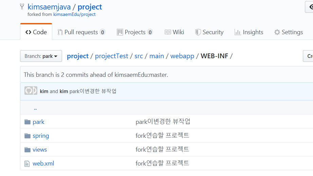Image resolution: width=313 pixels, height=176 pixels.
Task: Switch to the Code tab
Action: (36, 32)
